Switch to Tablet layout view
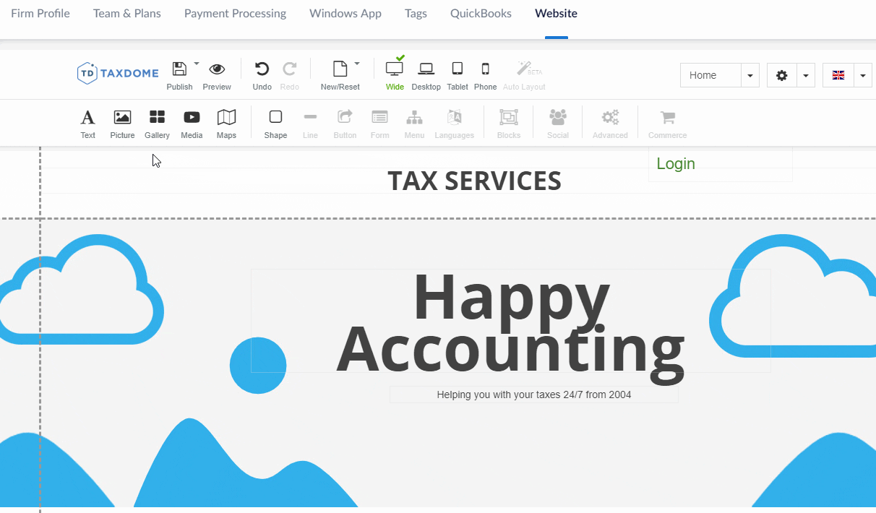 point(458,69)
